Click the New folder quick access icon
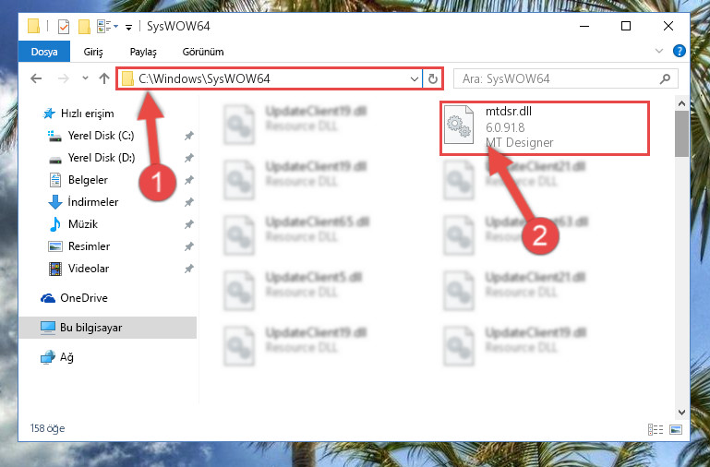The height and width of the screenshot is (467, 710). pyautogui.click(x=84, y=27)
